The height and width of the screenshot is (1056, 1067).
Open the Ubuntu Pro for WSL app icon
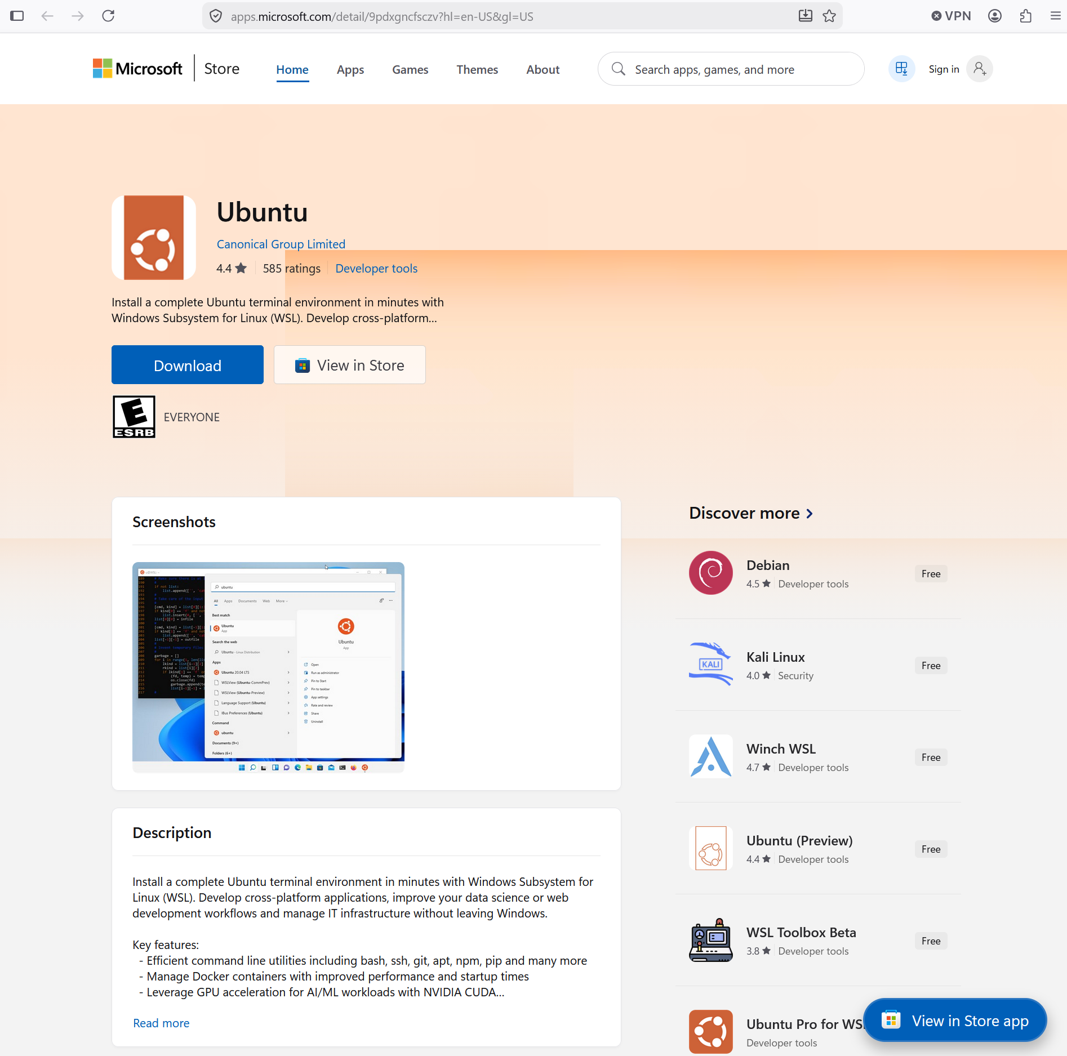coord(711,1032)
